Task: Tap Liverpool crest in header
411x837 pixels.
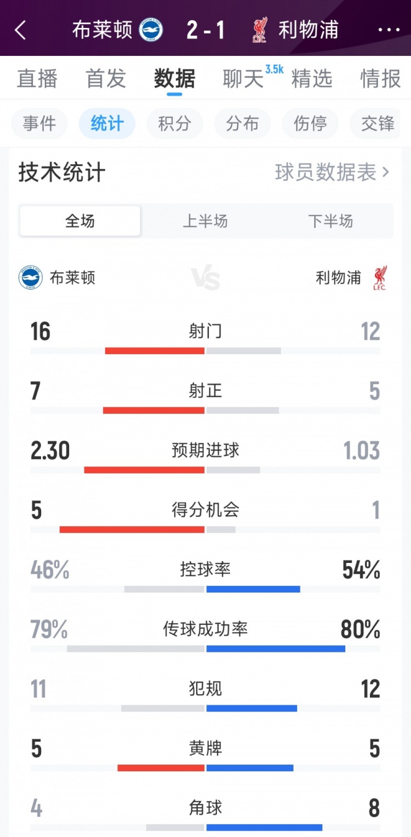Action: pyautogui.click(x=260, y=30)
